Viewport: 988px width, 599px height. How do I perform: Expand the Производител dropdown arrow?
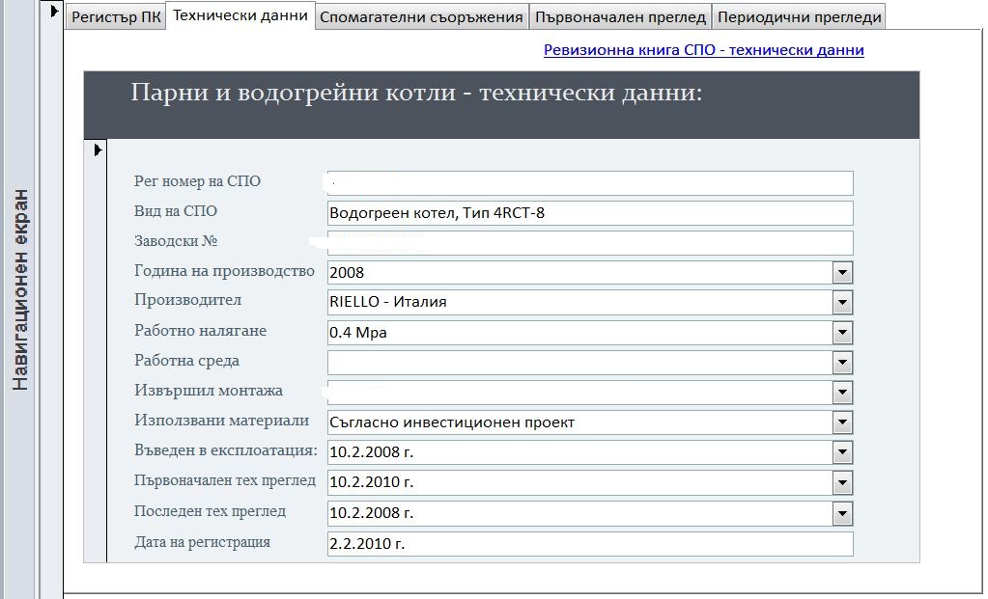coord(842,302)
